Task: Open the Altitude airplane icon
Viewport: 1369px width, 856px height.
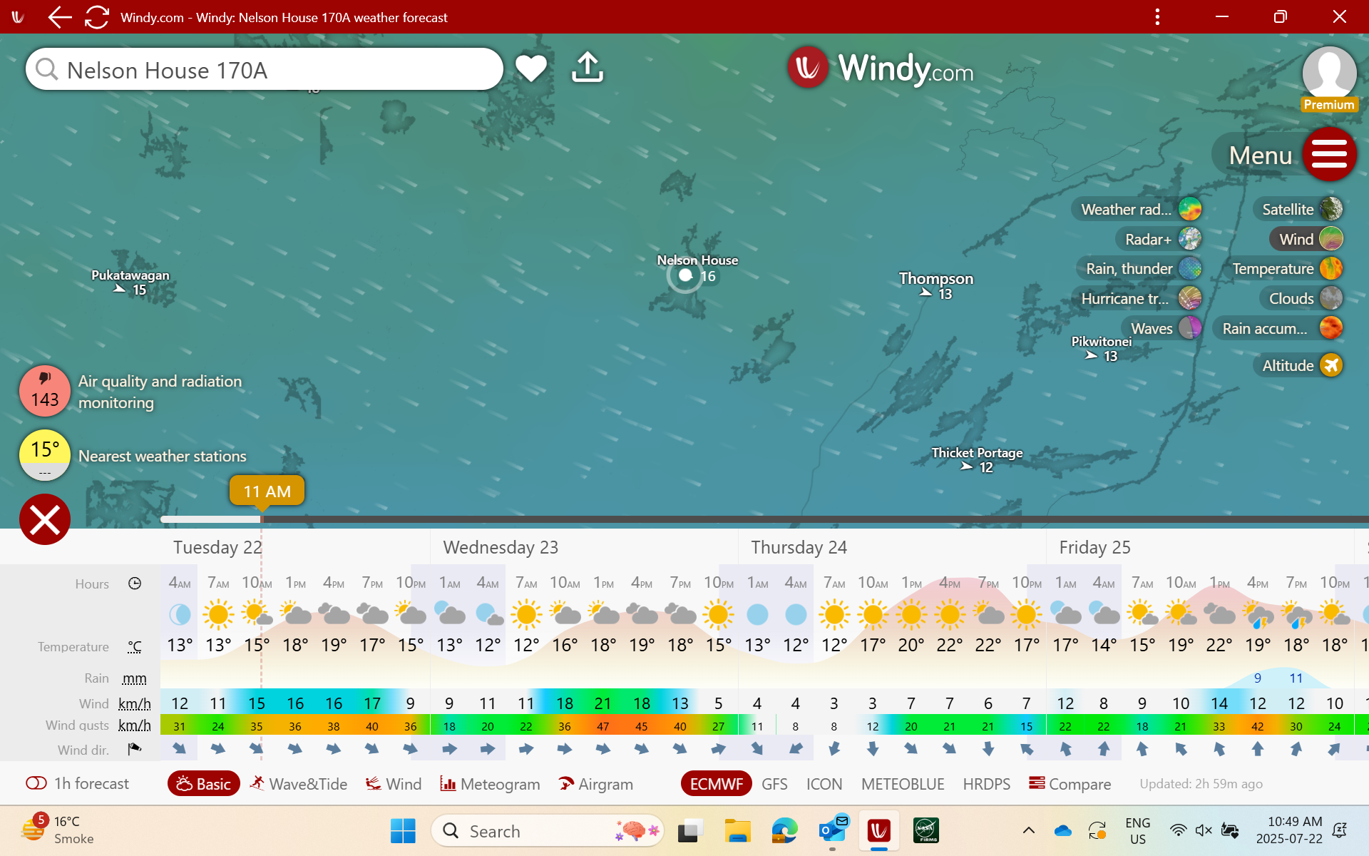Action: (1330, 365)
